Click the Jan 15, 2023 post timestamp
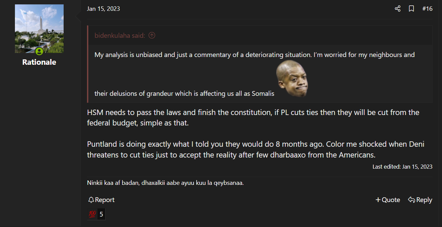Viewport: 442px width, 227px height. [x=103, y=9]
